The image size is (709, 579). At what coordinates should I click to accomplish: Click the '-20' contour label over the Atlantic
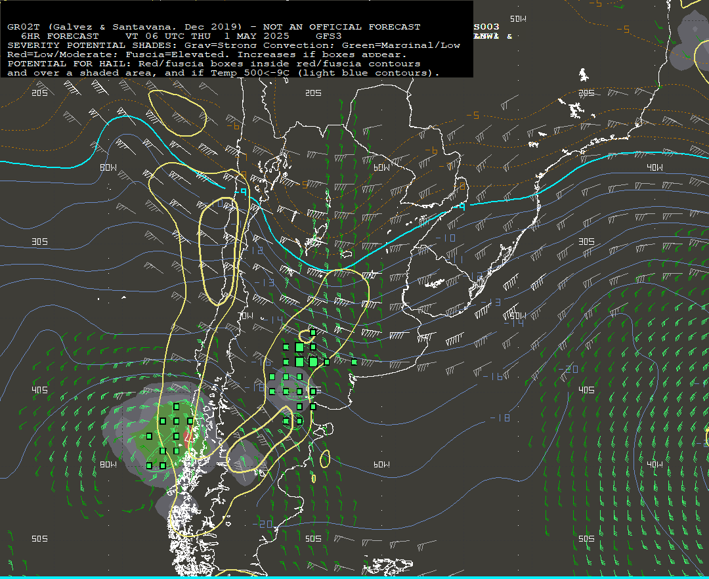coord(568,369)
